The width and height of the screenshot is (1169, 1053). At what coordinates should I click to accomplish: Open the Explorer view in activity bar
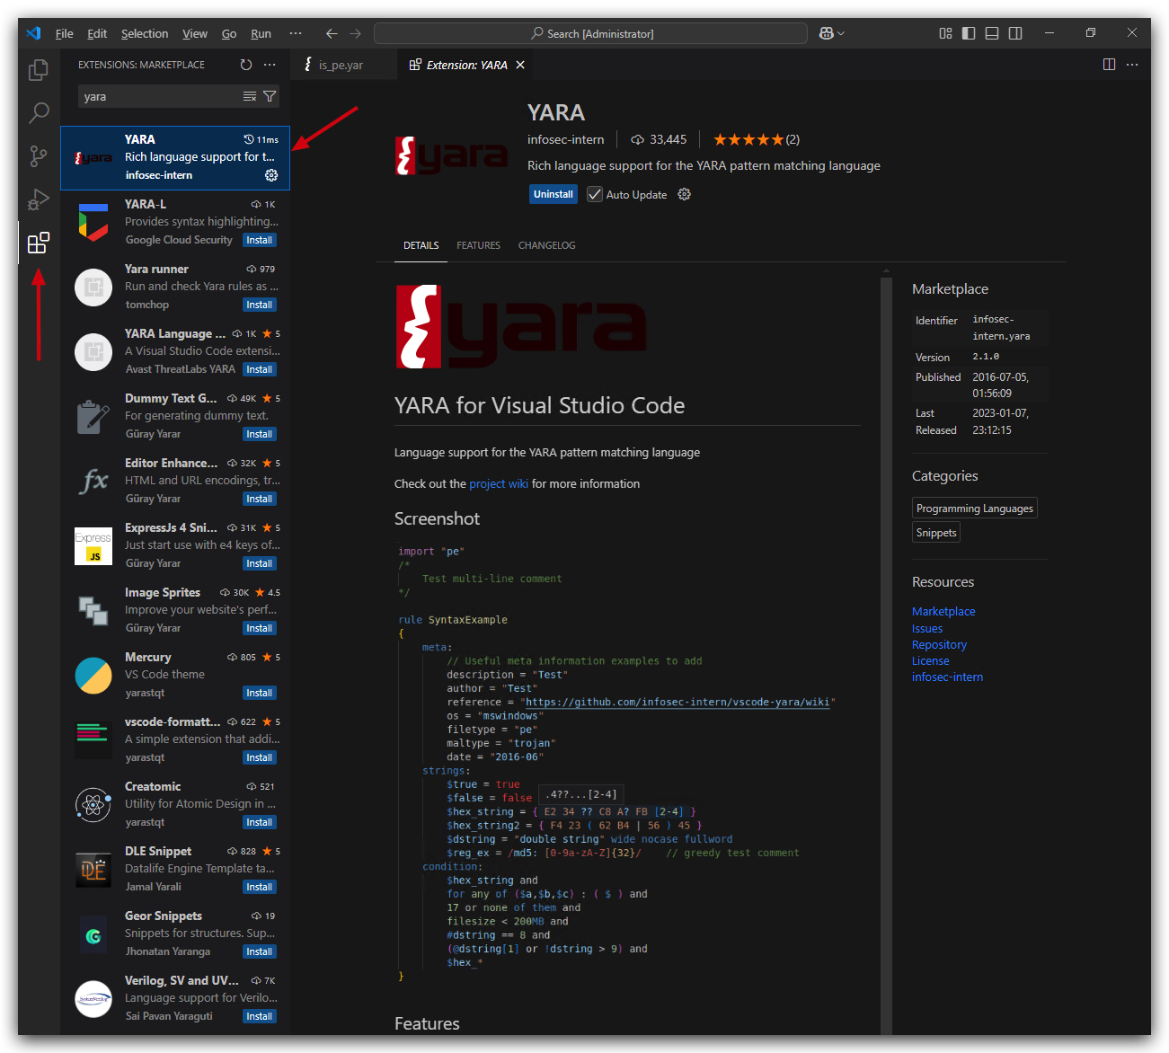pos(39,70)
